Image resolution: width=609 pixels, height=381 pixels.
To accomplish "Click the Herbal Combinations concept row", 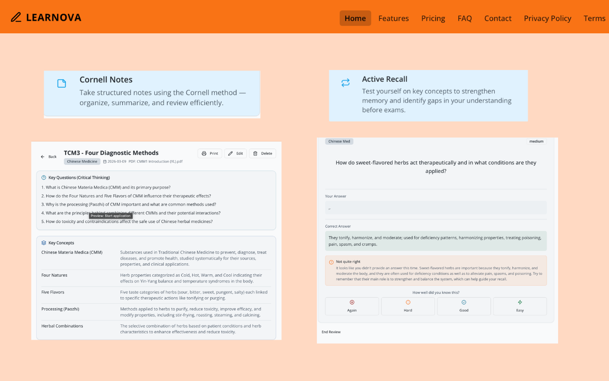I will pyautogui.click(x=156, y=329).
